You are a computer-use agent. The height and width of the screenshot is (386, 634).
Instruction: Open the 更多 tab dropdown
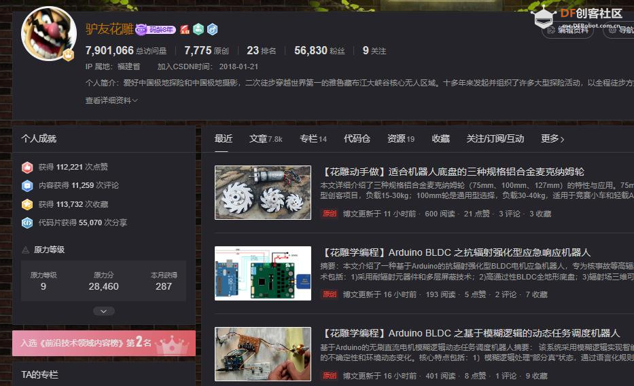552,139
